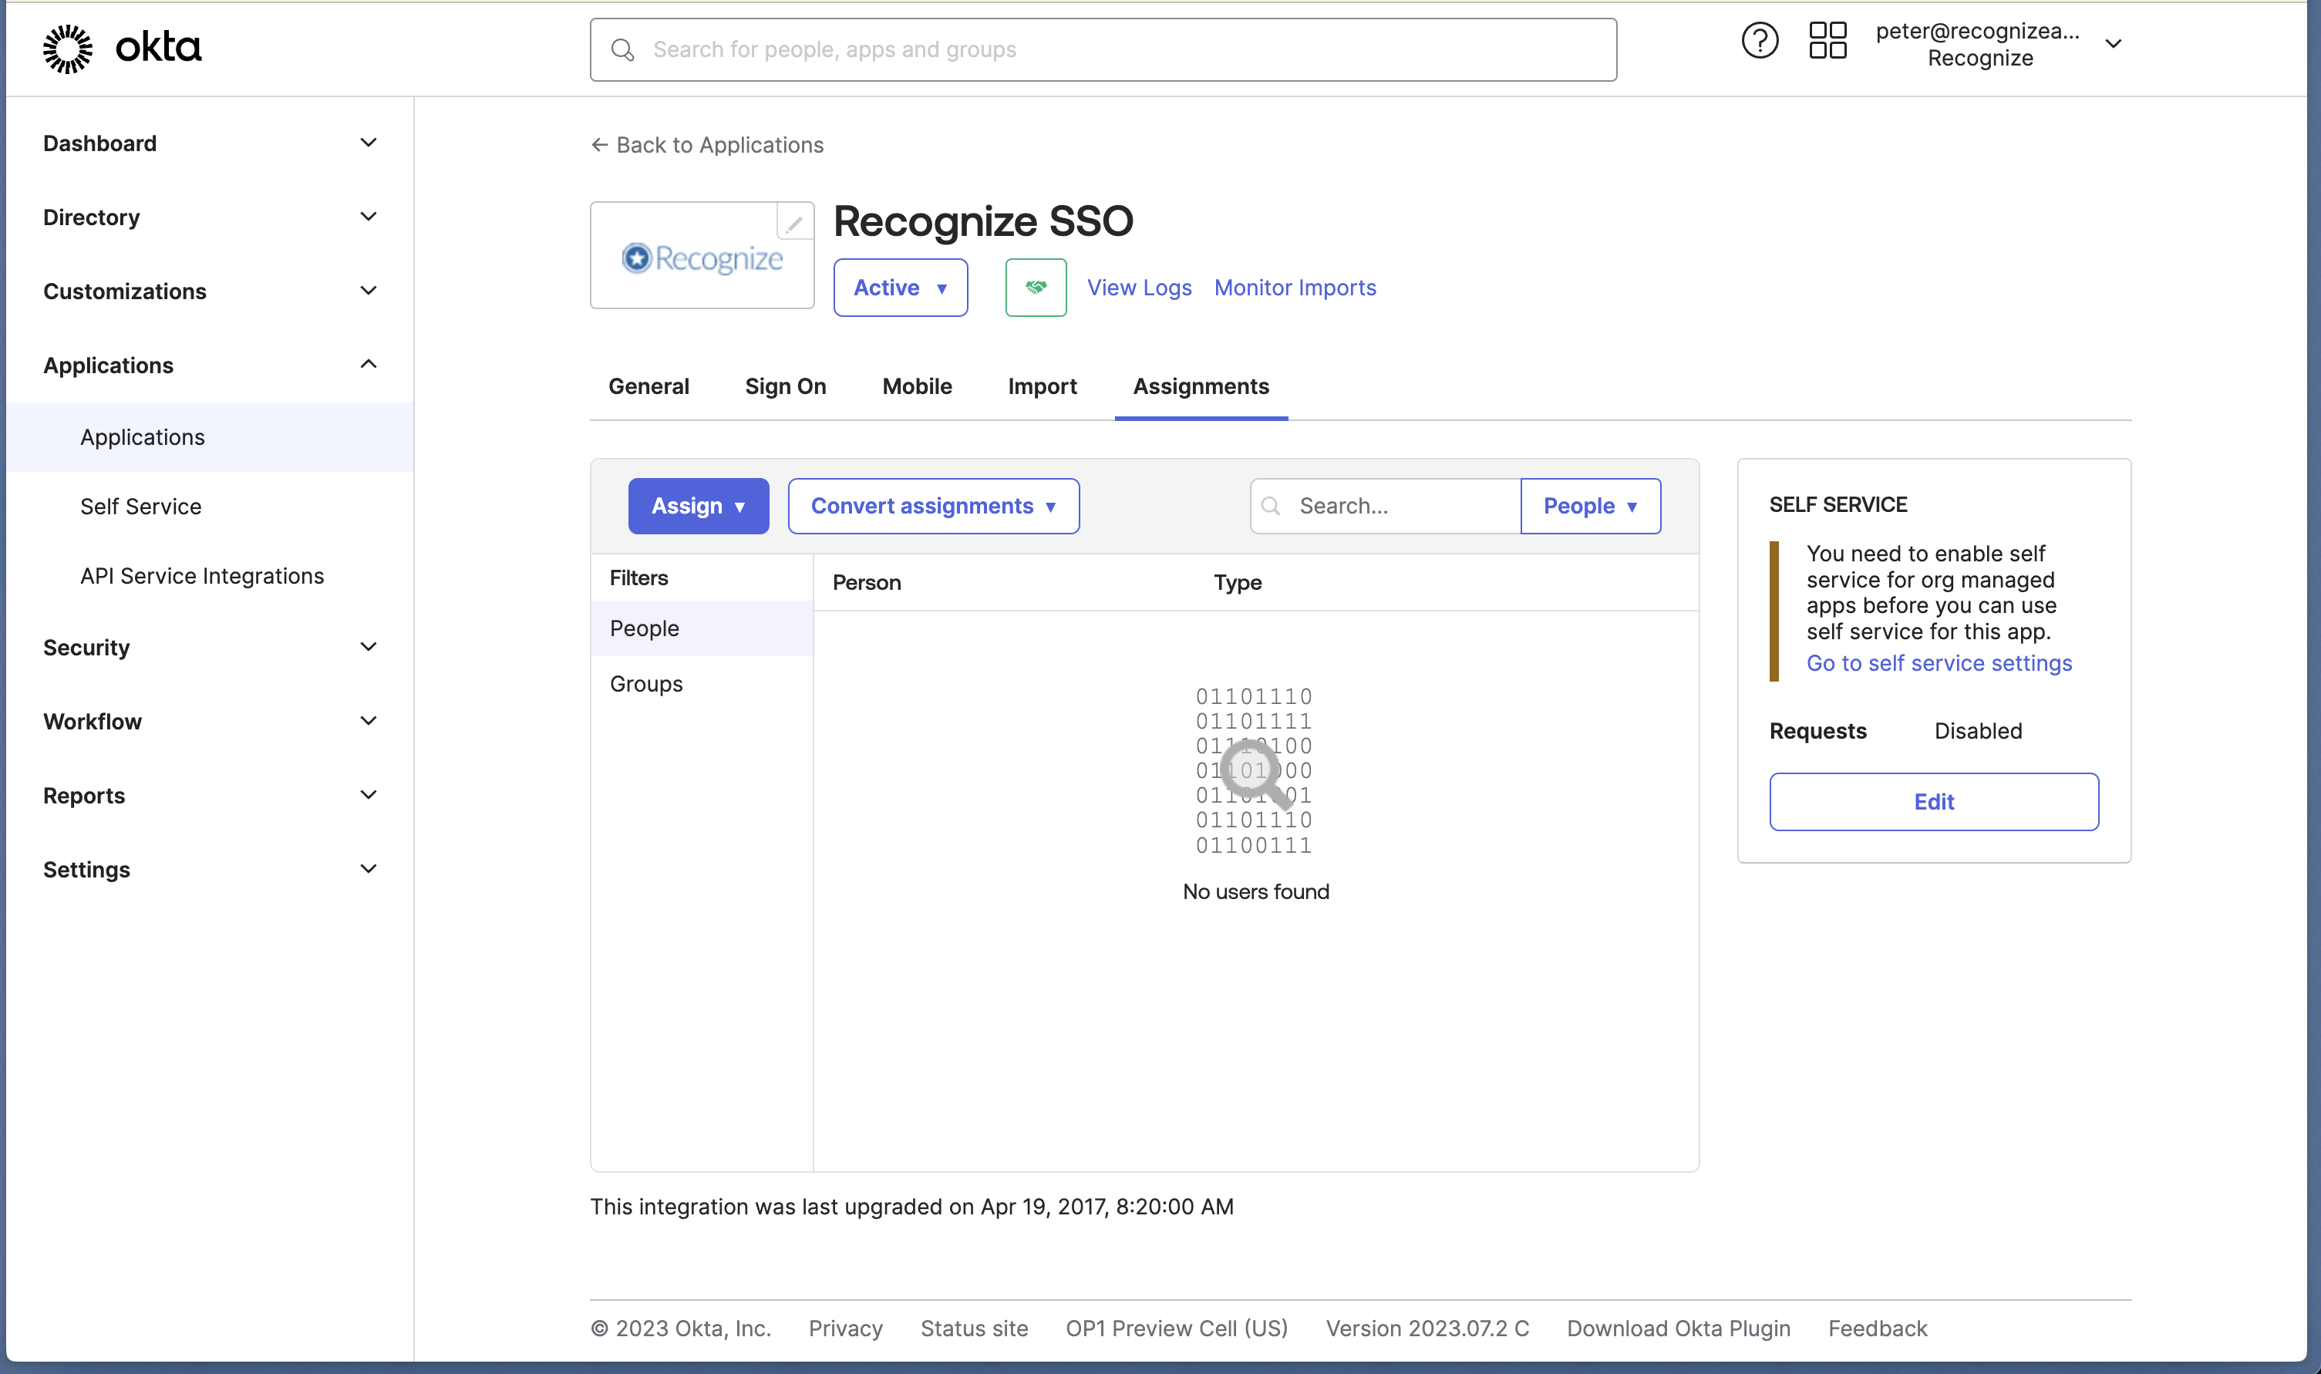Open the Convert assignments dropdown
Viewport: 2321px width, 1374px height.
(933, 507)
